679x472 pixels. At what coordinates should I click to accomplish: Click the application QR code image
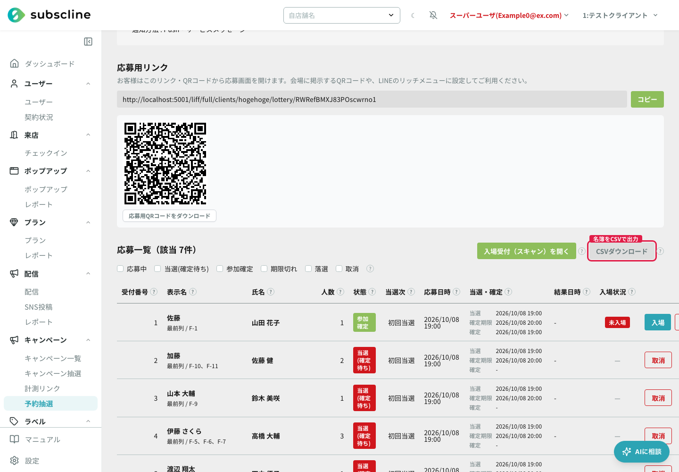165,163
